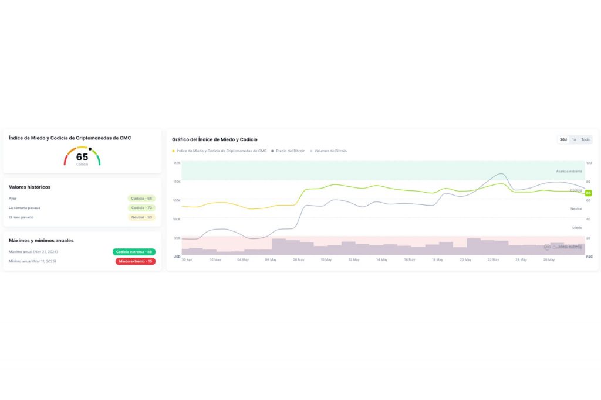
Task: Click the Avaricia extrema zone label
Action: 569,171
